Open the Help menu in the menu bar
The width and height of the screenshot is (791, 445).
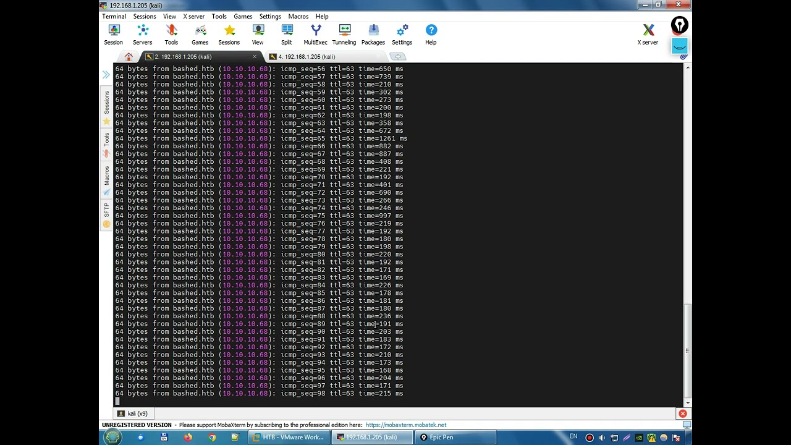click(322, 17)
